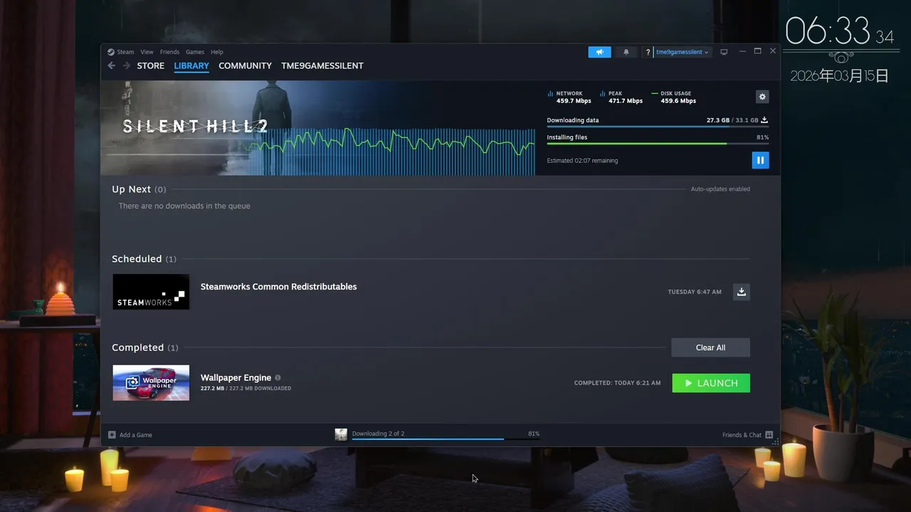Open Friends & Chat icon

coord(769,434)
